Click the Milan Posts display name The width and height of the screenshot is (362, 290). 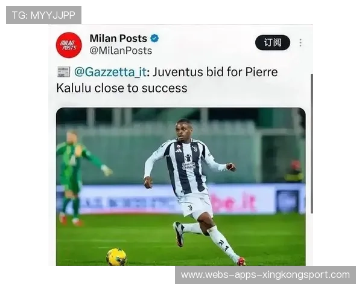(x=118, y=38)
